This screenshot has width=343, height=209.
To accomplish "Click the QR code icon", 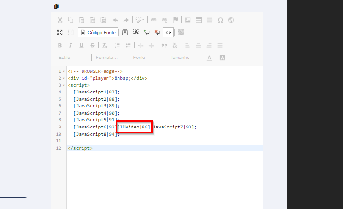I will point(181,32).
